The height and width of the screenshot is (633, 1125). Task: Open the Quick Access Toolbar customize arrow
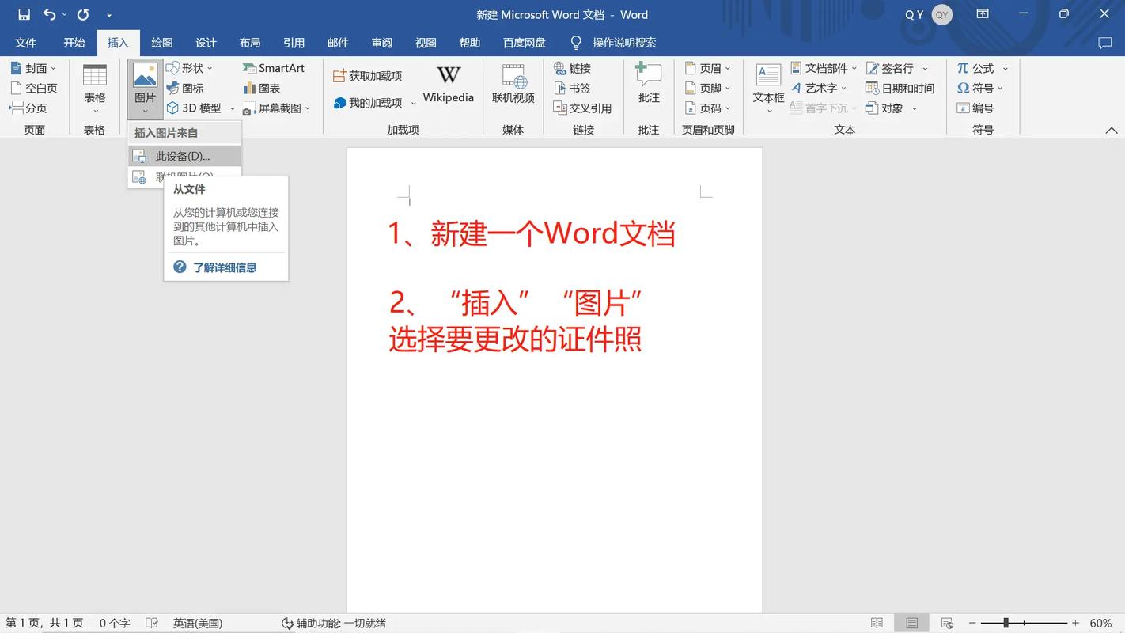click(x=109, y=15)
